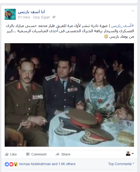
Task: Open the Giza, Egypt location link
Action: tap(41, 17)
